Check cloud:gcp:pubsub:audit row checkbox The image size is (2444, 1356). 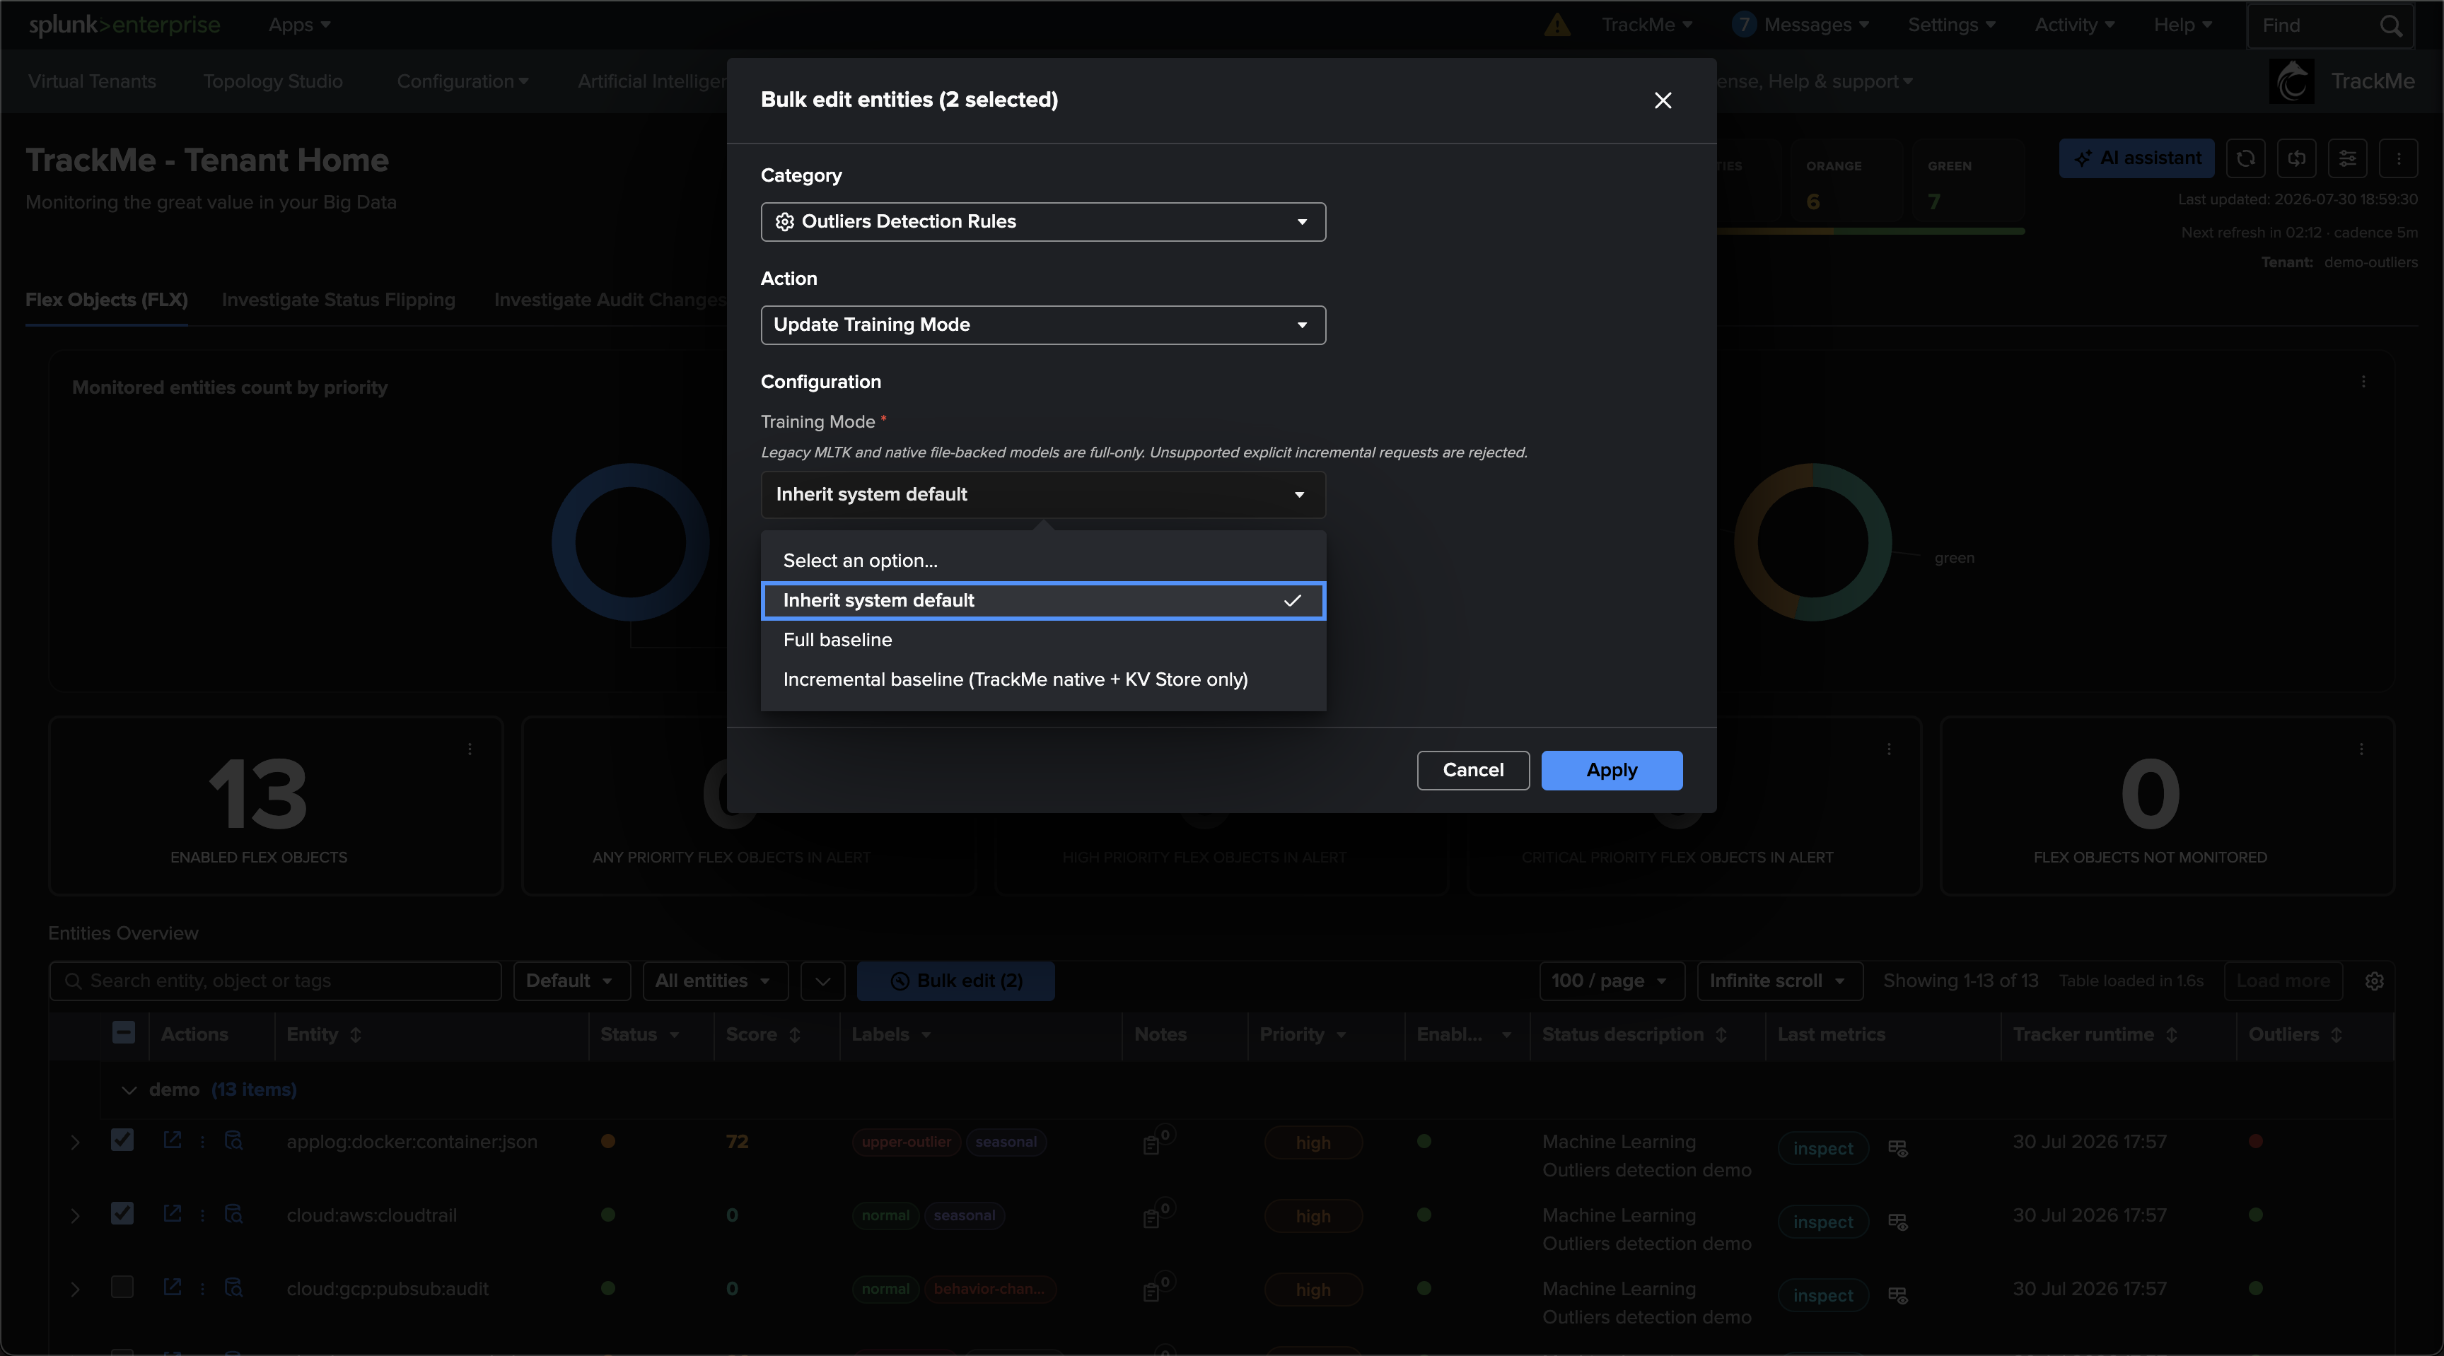pyautogui.click(x=122, y=1287)
